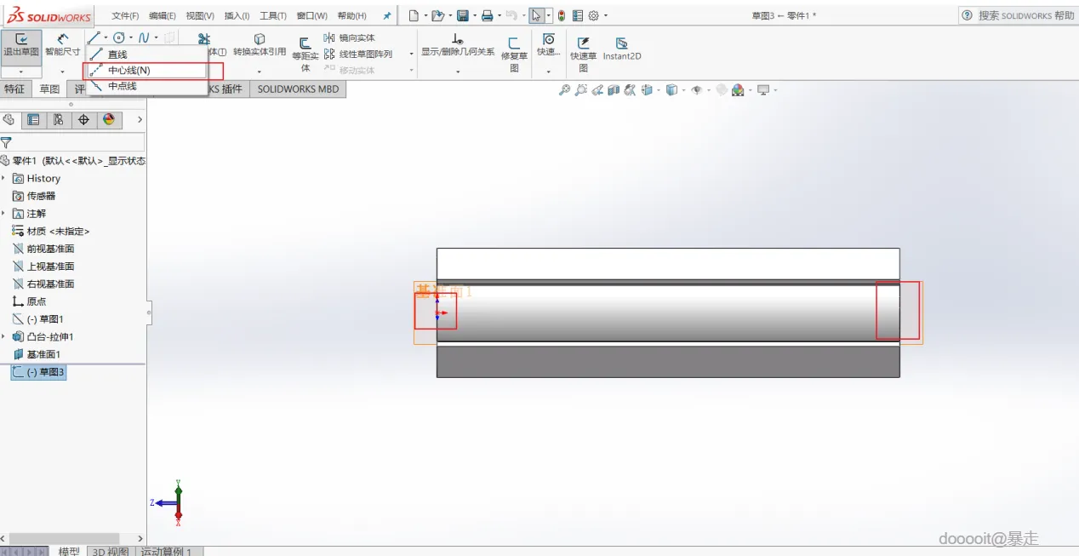Open the PropertyManager tab
This screenshot has width=1079, height=556.
pos(33,120)
